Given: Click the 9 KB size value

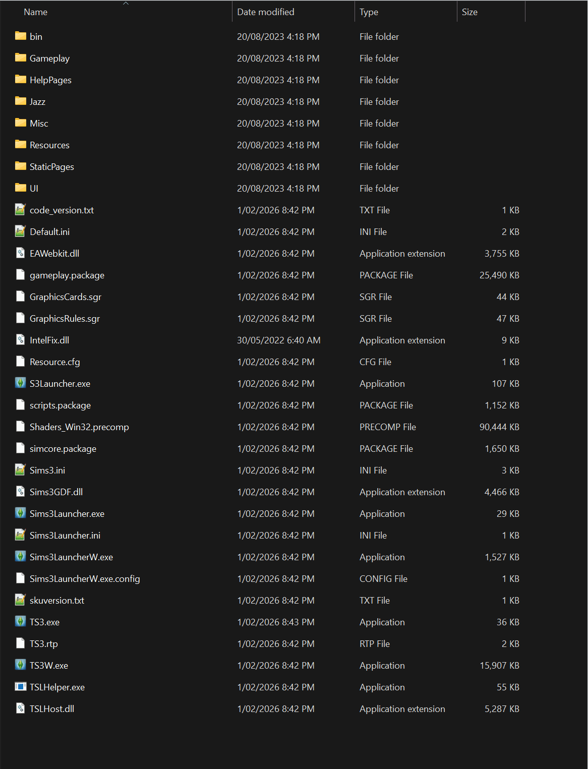Looking at the screenshot, I should 510,340.
